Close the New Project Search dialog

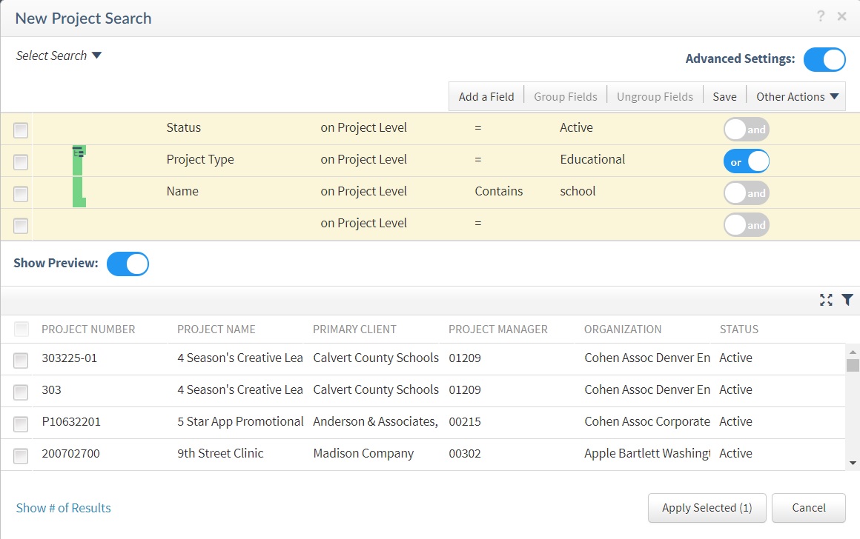pos(841,16)
